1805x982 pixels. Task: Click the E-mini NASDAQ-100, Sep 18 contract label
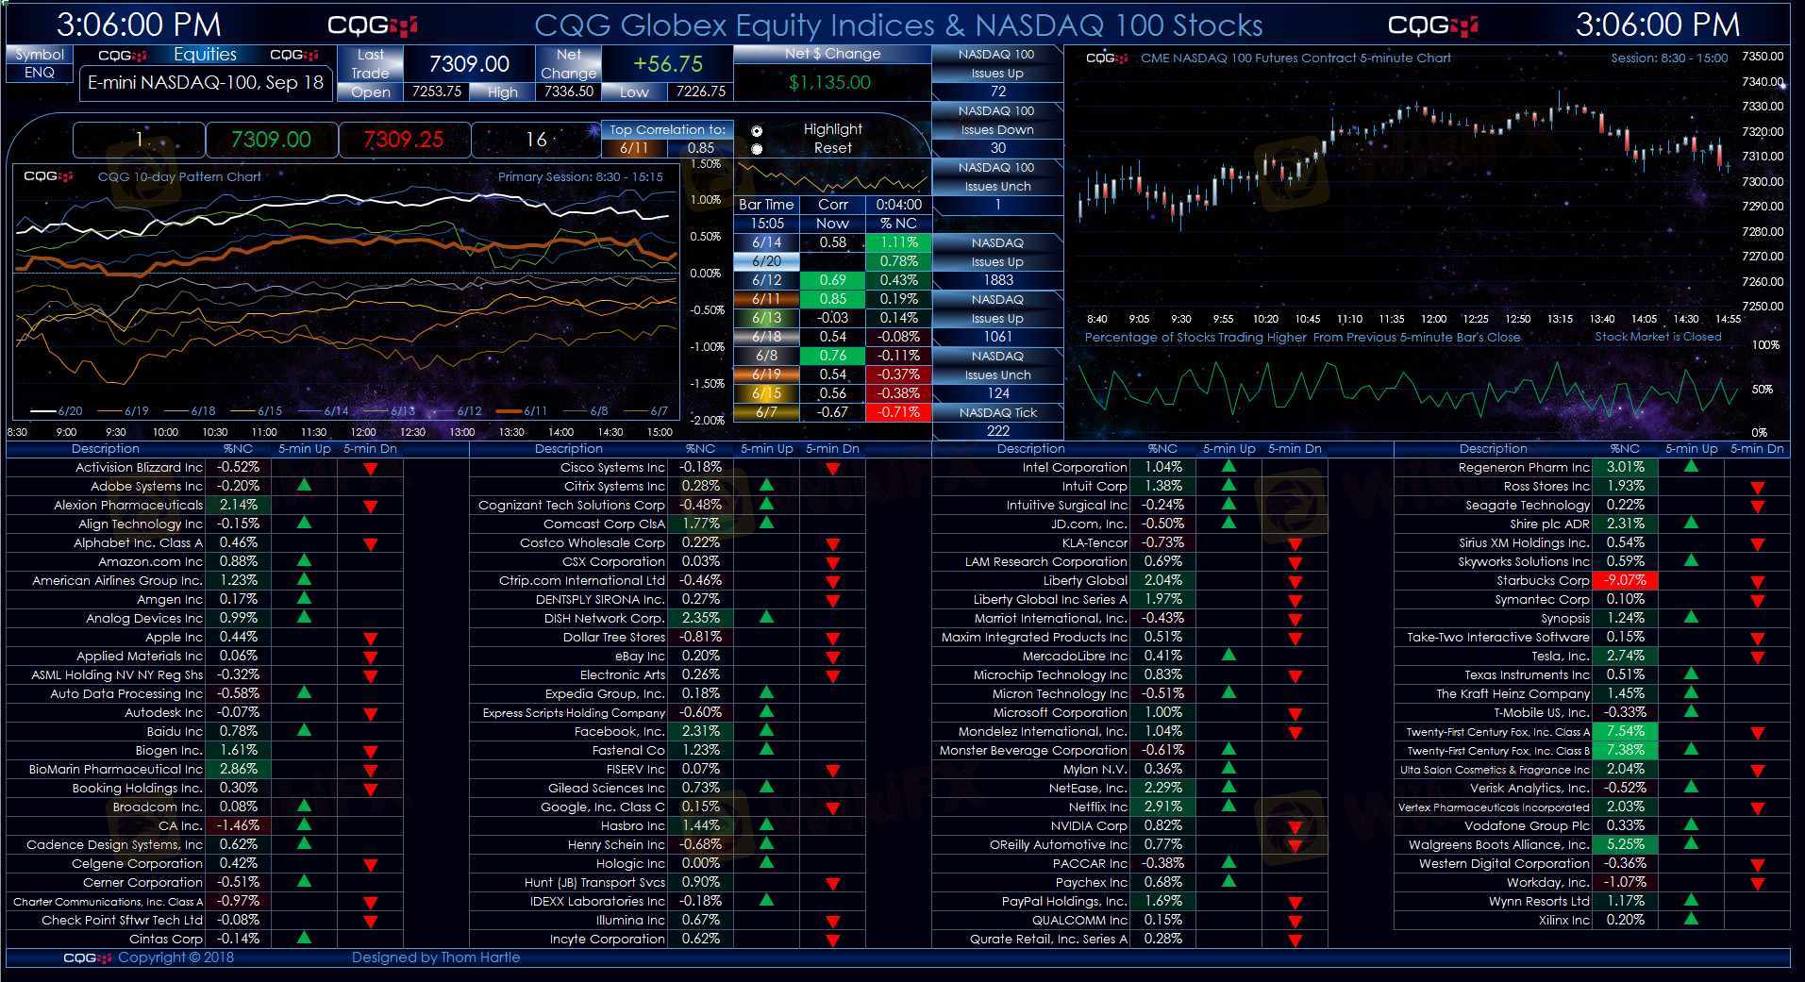(205, 83)
